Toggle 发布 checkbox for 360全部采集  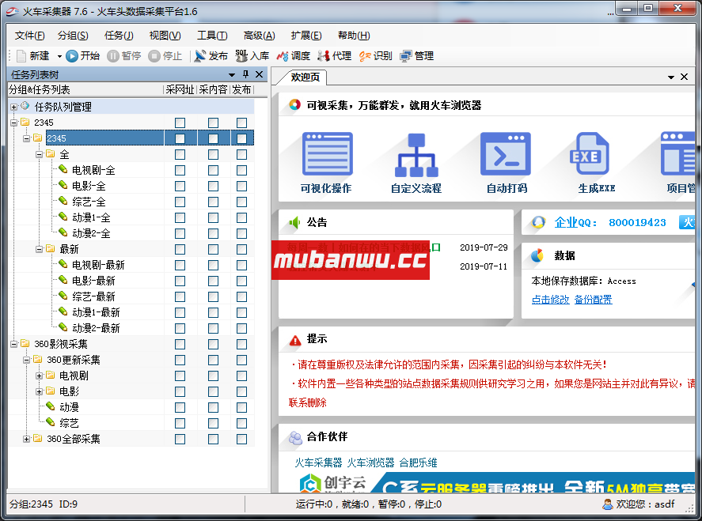point(241,439)
